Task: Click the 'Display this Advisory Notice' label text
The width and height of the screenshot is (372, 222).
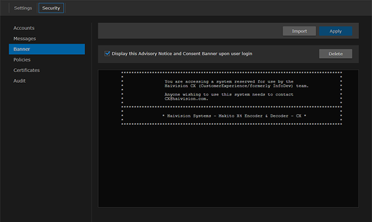Action: (182, 54)
